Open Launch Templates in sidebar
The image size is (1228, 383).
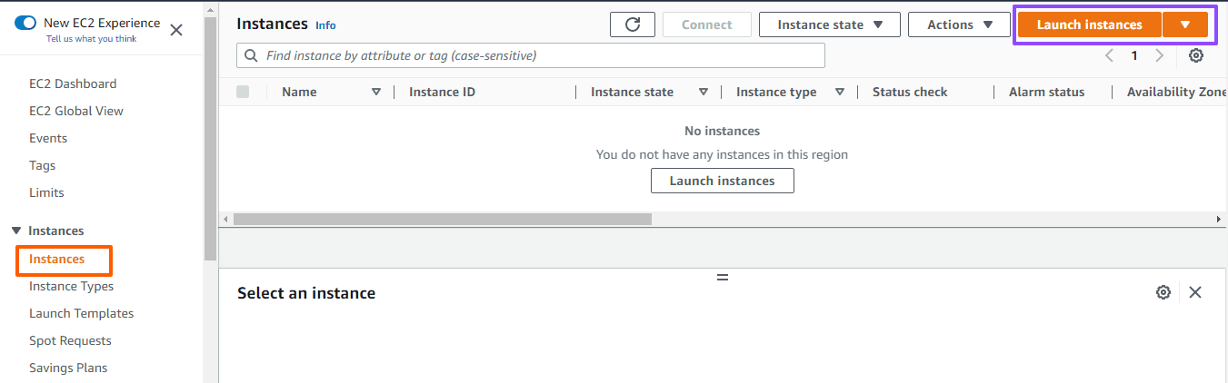pyautogui.click(x=81, y=313)
